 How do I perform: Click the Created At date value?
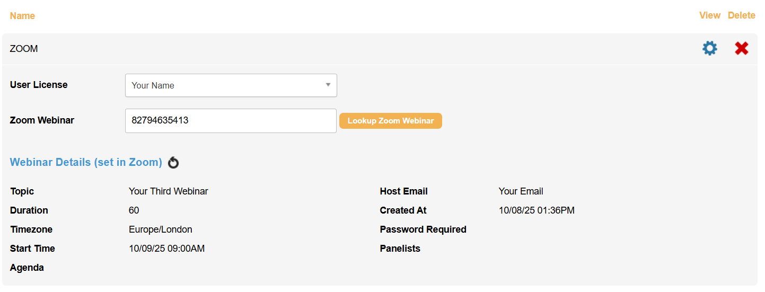point(537,210)
